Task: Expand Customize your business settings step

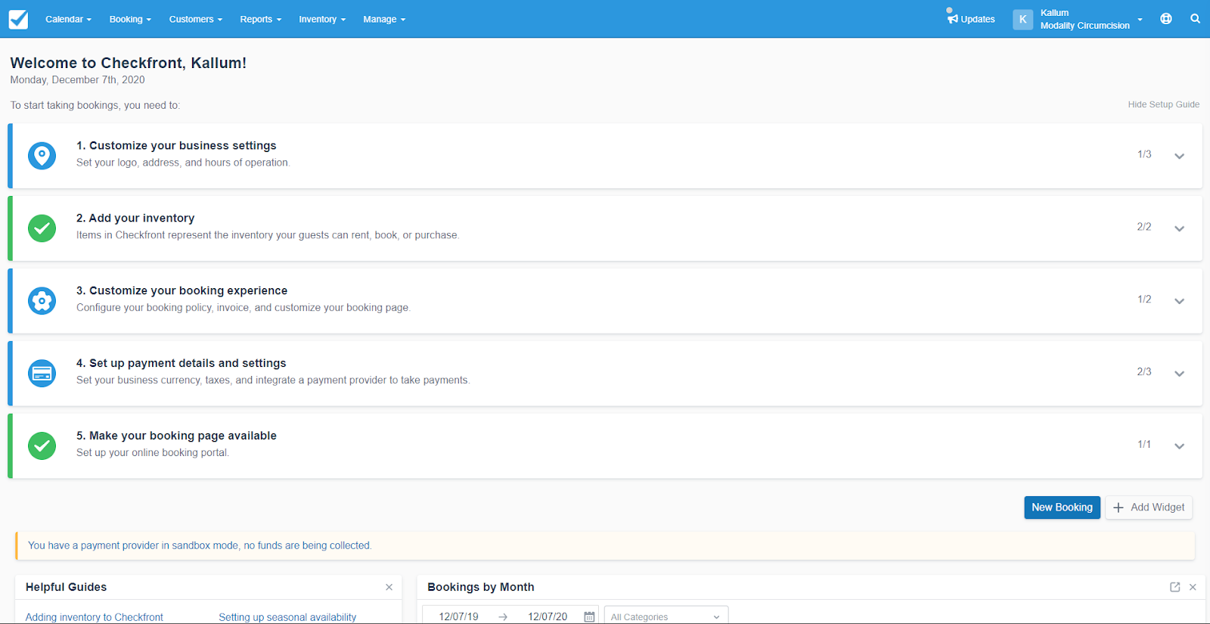Action: pyautogui.click(x=1179, y=156)
